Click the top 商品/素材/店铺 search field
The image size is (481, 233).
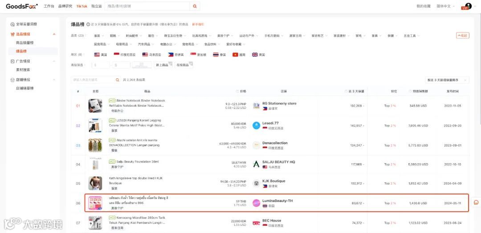147,6
